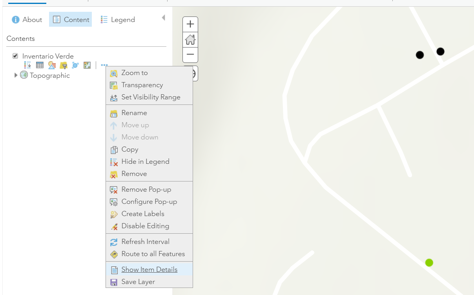Image resolution: width=474 pixels, height=295 pixels.
Task: Open the layer Filter icon
Action: [x=64, y=65]
